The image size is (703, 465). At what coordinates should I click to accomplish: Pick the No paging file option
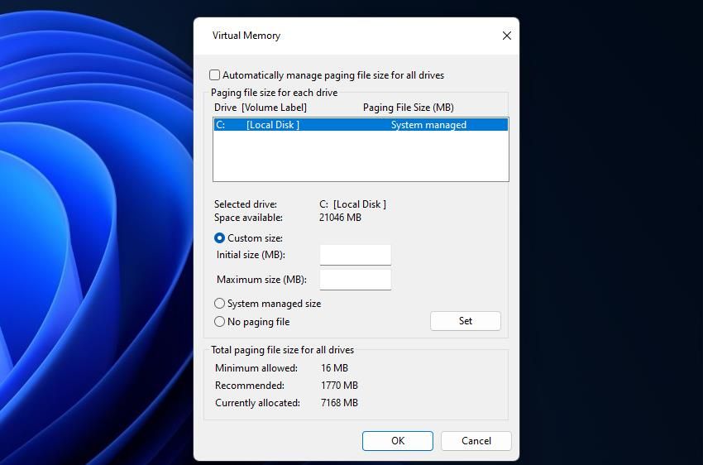point(220,322)
